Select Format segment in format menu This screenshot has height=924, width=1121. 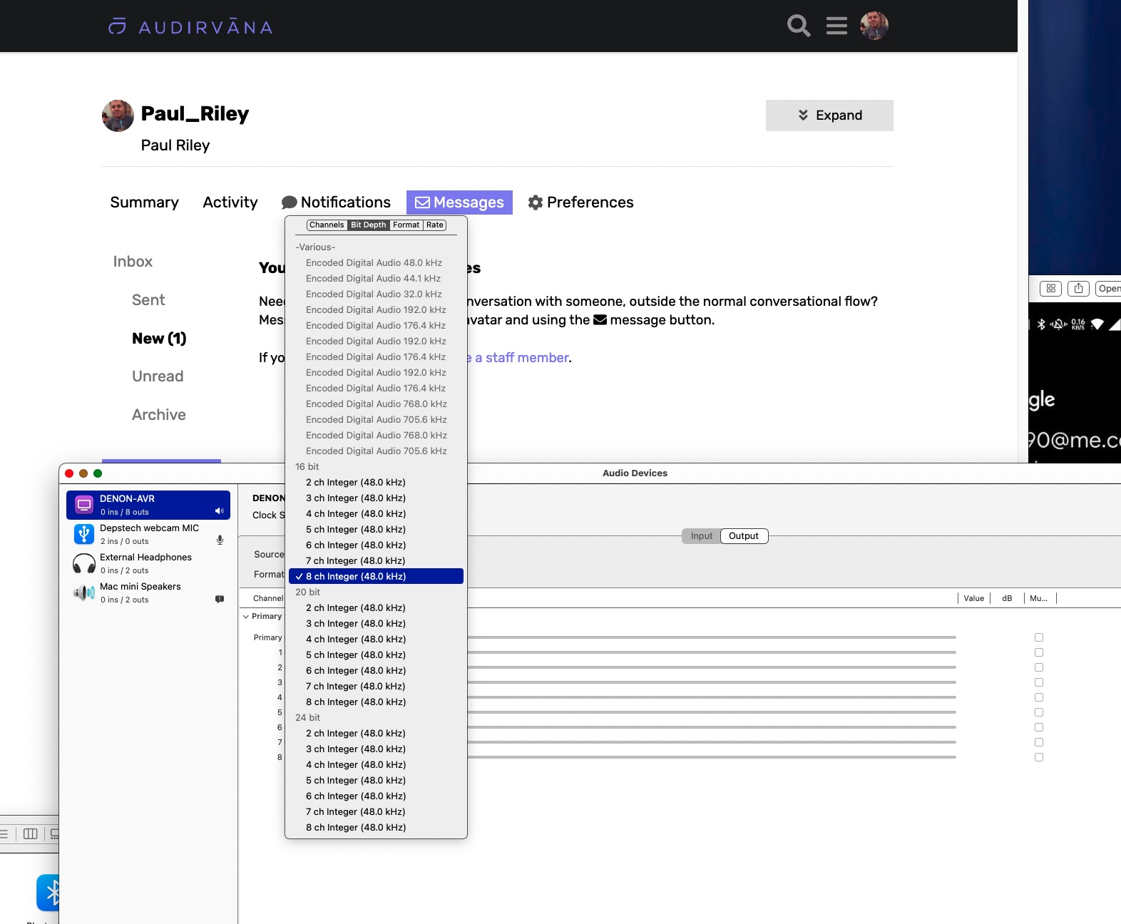[406, 225]
